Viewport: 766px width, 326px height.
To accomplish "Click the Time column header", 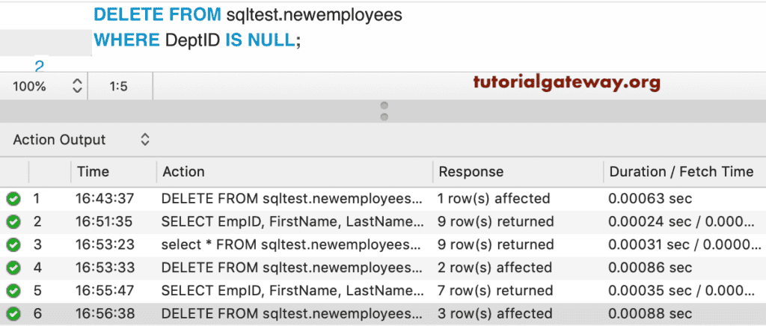I will (93, 172).
